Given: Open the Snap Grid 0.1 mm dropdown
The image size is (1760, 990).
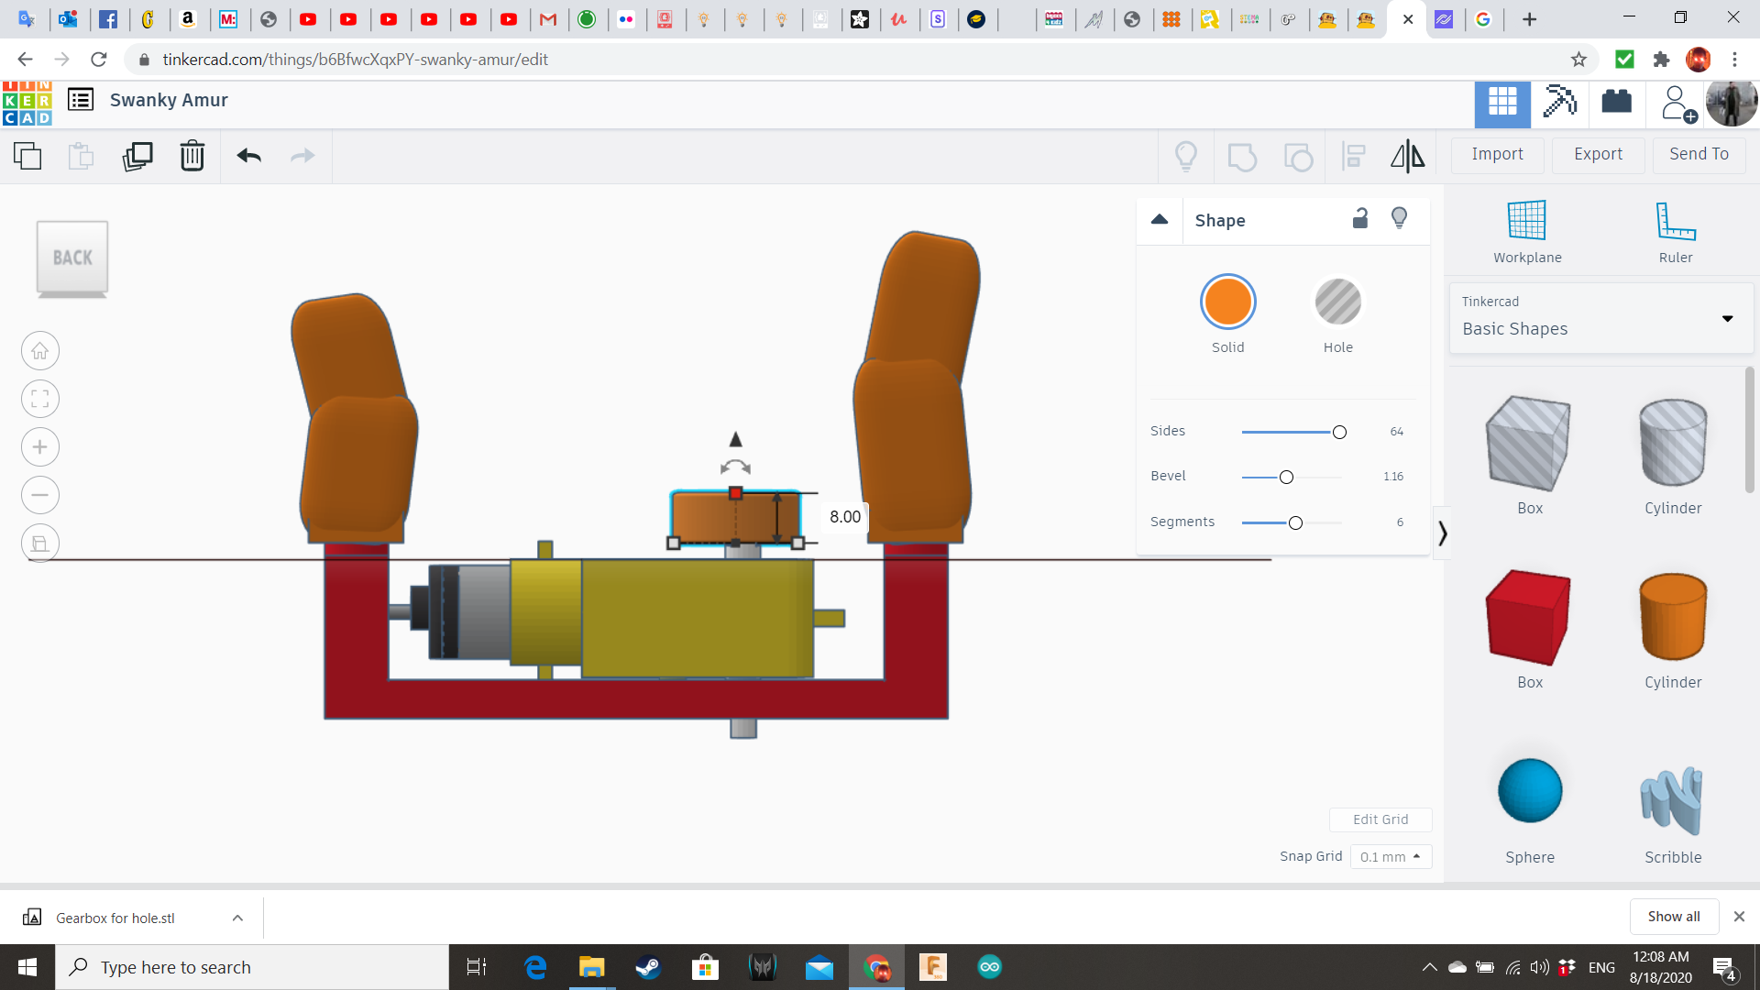Looking at the screenshot, I should (x=1390, y=856).
